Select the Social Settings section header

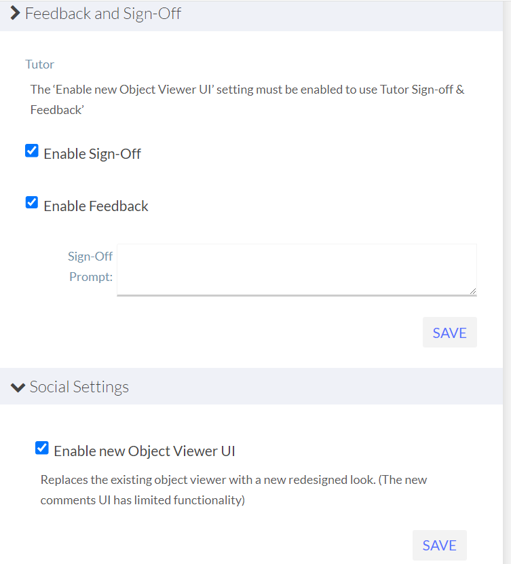tap(79, 386)
